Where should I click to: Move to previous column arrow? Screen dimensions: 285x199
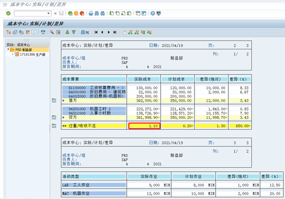(102, 32)
